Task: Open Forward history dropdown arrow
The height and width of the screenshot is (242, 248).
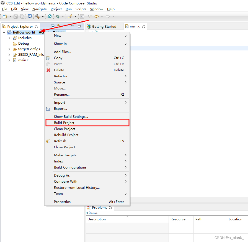Action: [113, 16]
